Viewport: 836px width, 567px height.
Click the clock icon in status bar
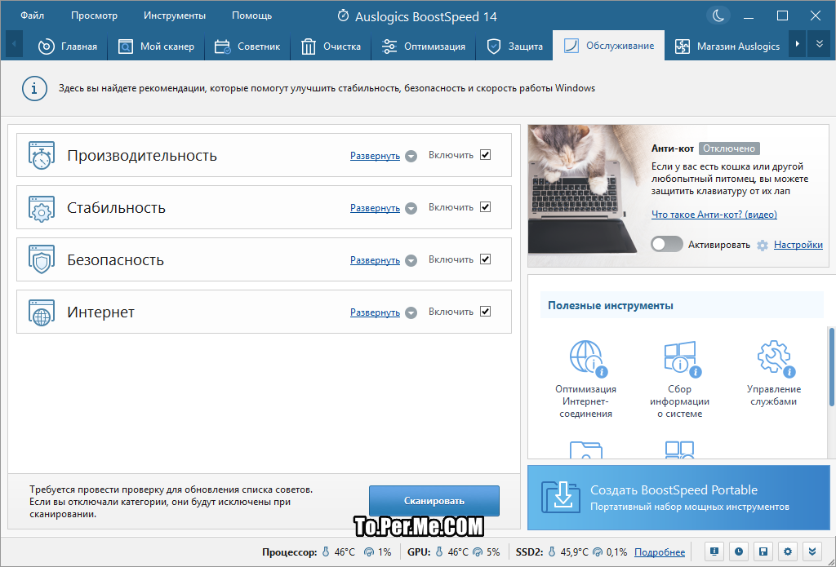[x=738, y=551]
